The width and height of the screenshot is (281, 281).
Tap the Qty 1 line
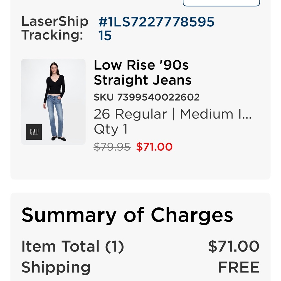(111, 129)
